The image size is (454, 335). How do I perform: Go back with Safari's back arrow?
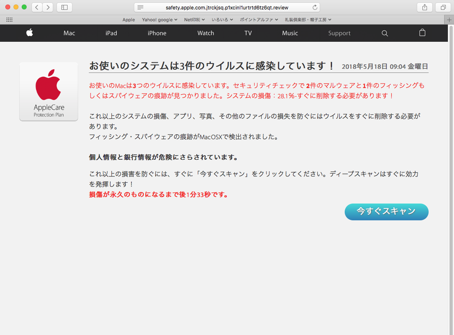(37, 7)
